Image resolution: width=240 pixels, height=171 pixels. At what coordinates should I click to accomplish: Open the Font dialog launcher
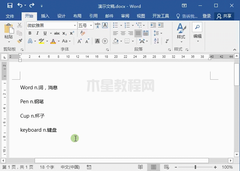click(x=107, y=50)
